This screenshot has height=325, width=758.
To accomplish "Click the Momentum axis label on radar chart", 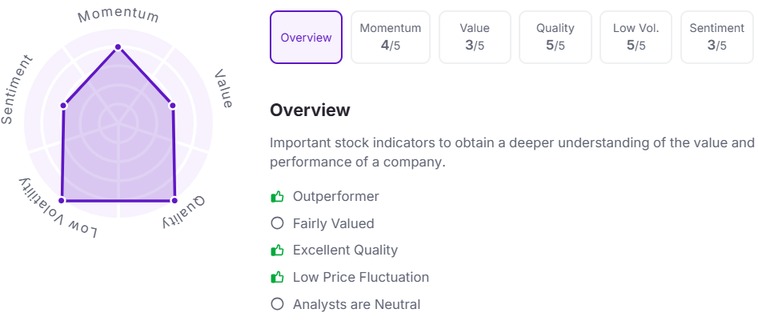I will click(118, 16).
